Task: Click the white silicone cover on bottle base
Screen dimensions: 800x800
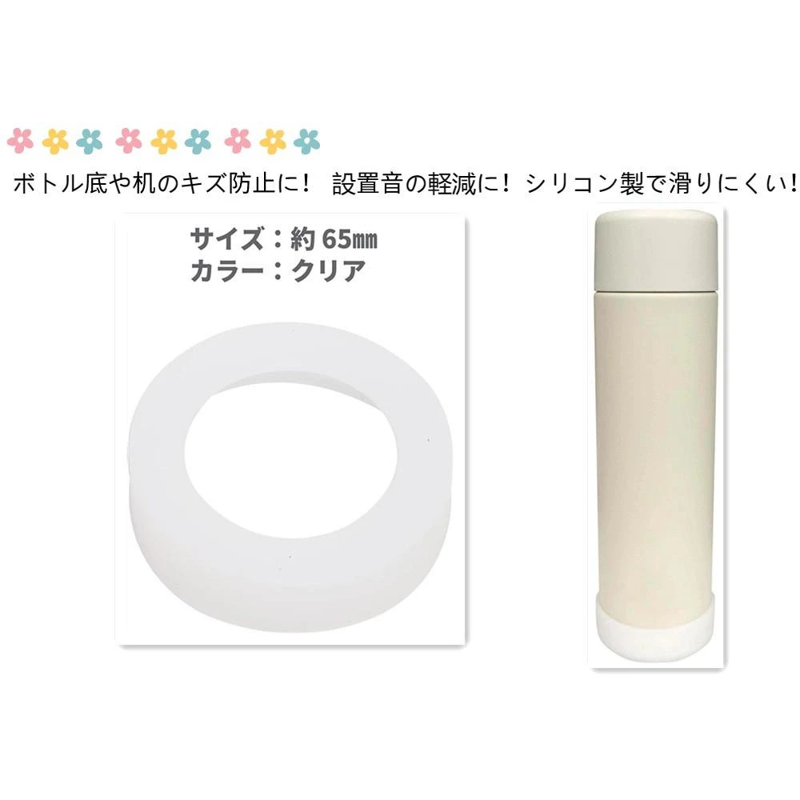Action: tap(656, 626)
